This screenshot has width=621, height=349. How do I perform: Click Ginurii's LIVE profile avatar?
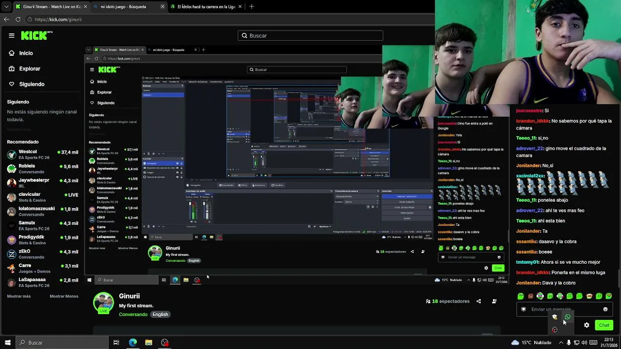click(x=103, y=303)
